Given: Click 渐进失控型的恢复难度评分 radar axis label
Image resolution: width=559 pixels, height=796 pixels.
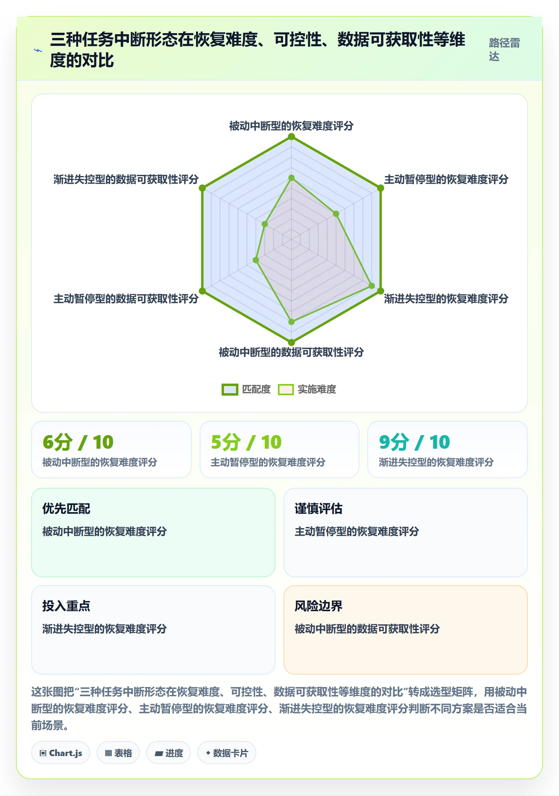Looking at the screenshot, I should [446, 299].
